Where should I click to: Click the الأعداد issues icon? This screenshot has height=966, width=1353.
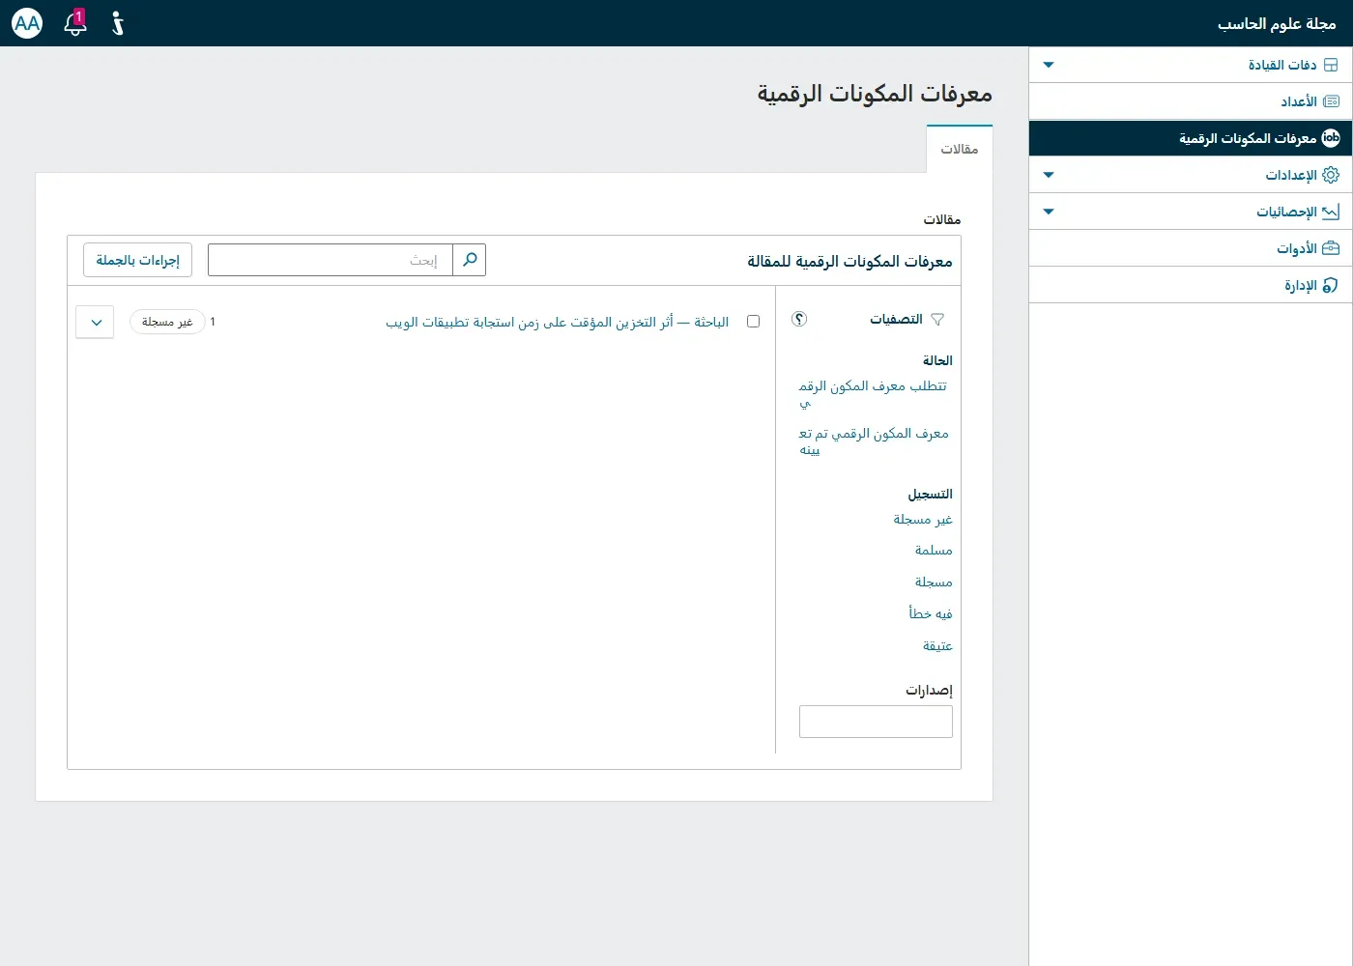pos(1331,101)
